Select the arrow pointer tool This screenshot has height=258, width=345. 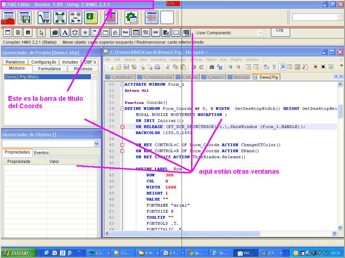[x=41, y=33]
